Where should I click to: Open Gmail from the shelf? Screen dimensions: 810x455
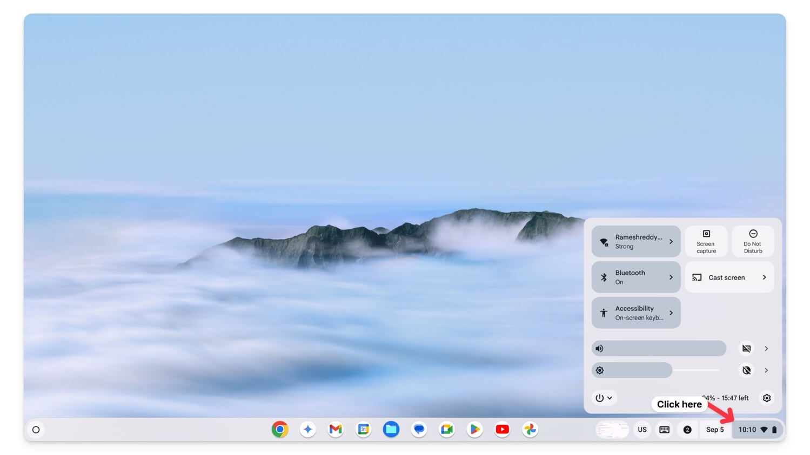click(x=336, y=430)
